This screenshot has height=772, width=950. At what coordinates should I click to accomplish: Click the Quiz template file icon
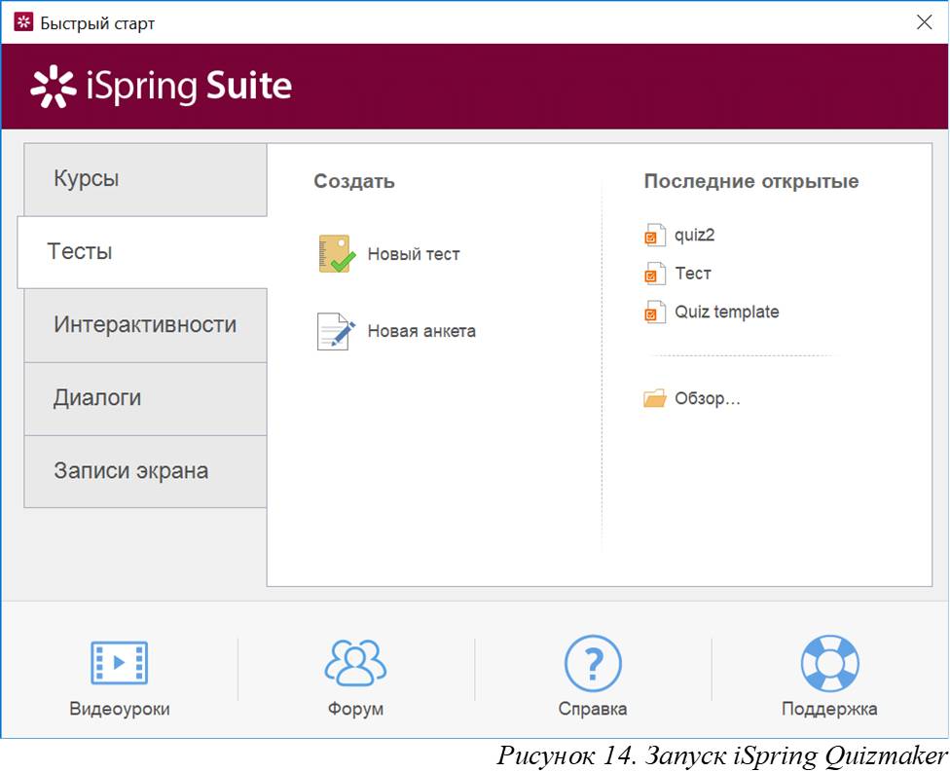point(655,312)
